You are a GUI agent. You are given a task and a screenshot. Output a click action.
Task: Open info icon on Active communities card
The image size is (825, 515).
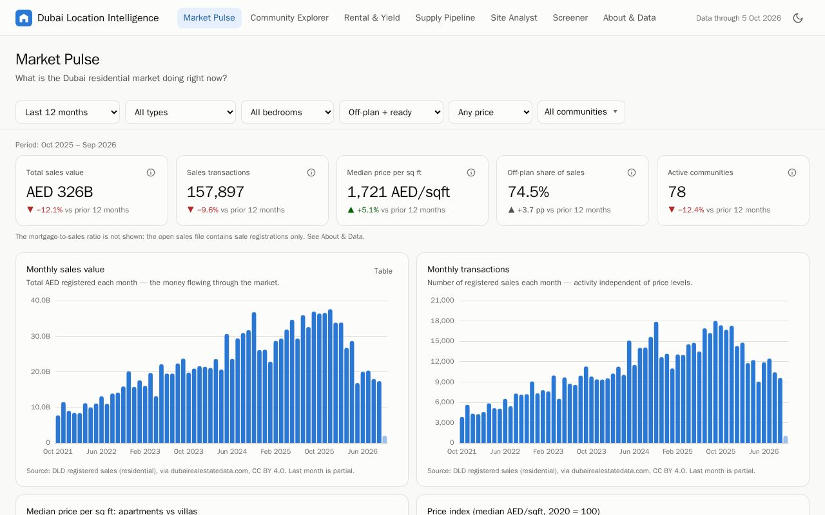coord(792,173)
